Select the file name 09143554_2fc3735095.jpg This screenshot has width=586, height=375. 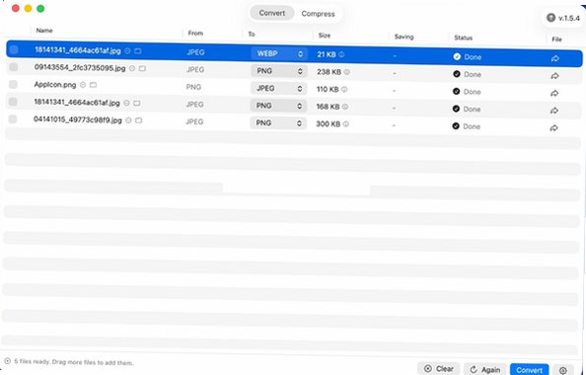pyautogui.click(x=80, y=68)
